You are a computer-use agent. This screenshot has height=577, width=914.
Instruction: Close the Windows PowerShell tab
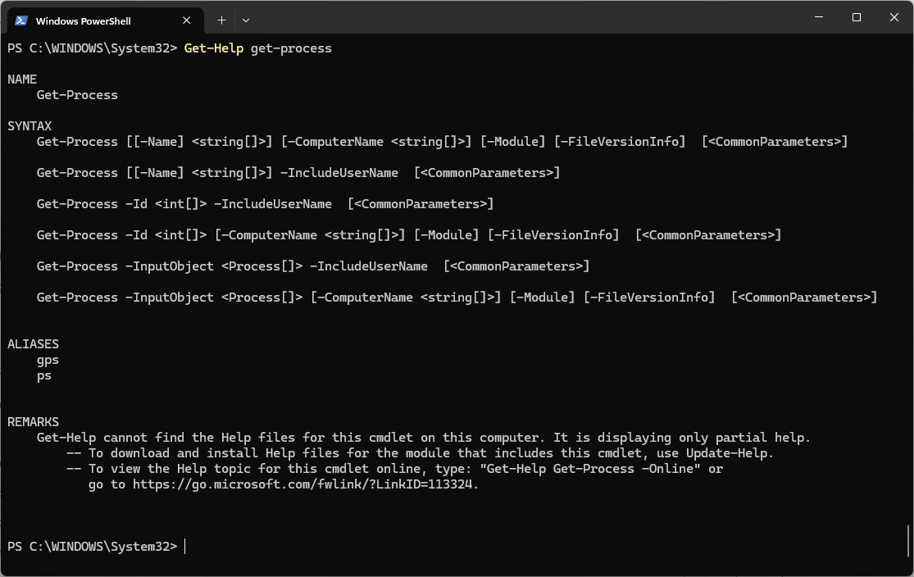click(x=186, y=20)
